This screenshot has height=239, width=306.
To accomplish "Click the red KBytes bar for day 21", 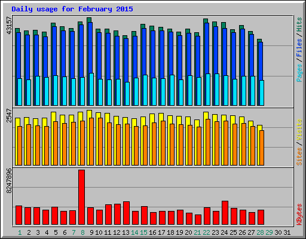I will pyautogui.click(x=198, y=220).
